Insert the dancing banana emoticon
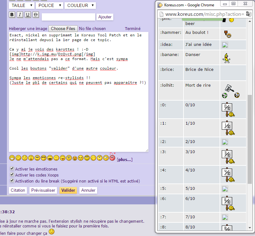255x236 pixels. pyautogui.click(x=227, y=58)
